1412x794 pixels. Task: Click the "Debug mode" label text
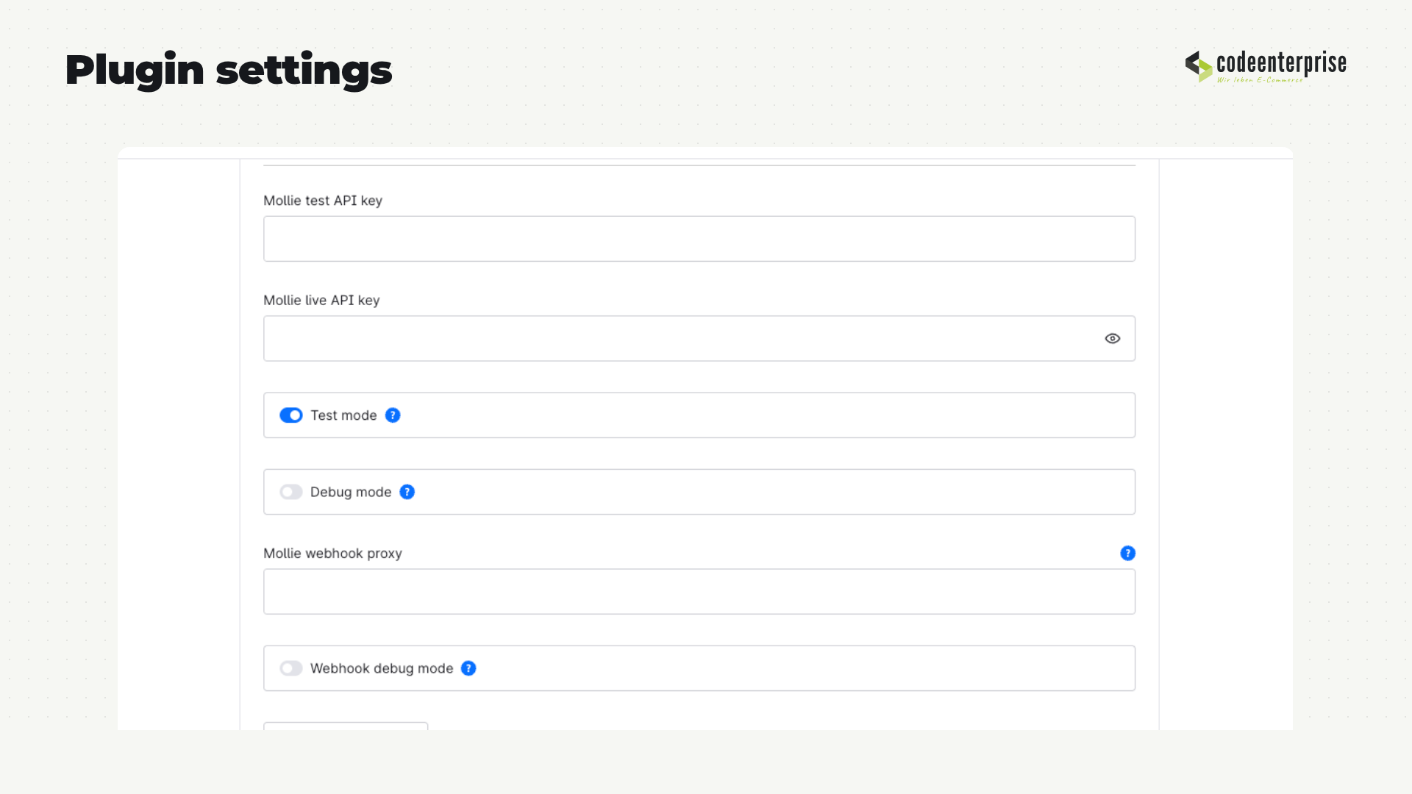[x=351, y=492]
